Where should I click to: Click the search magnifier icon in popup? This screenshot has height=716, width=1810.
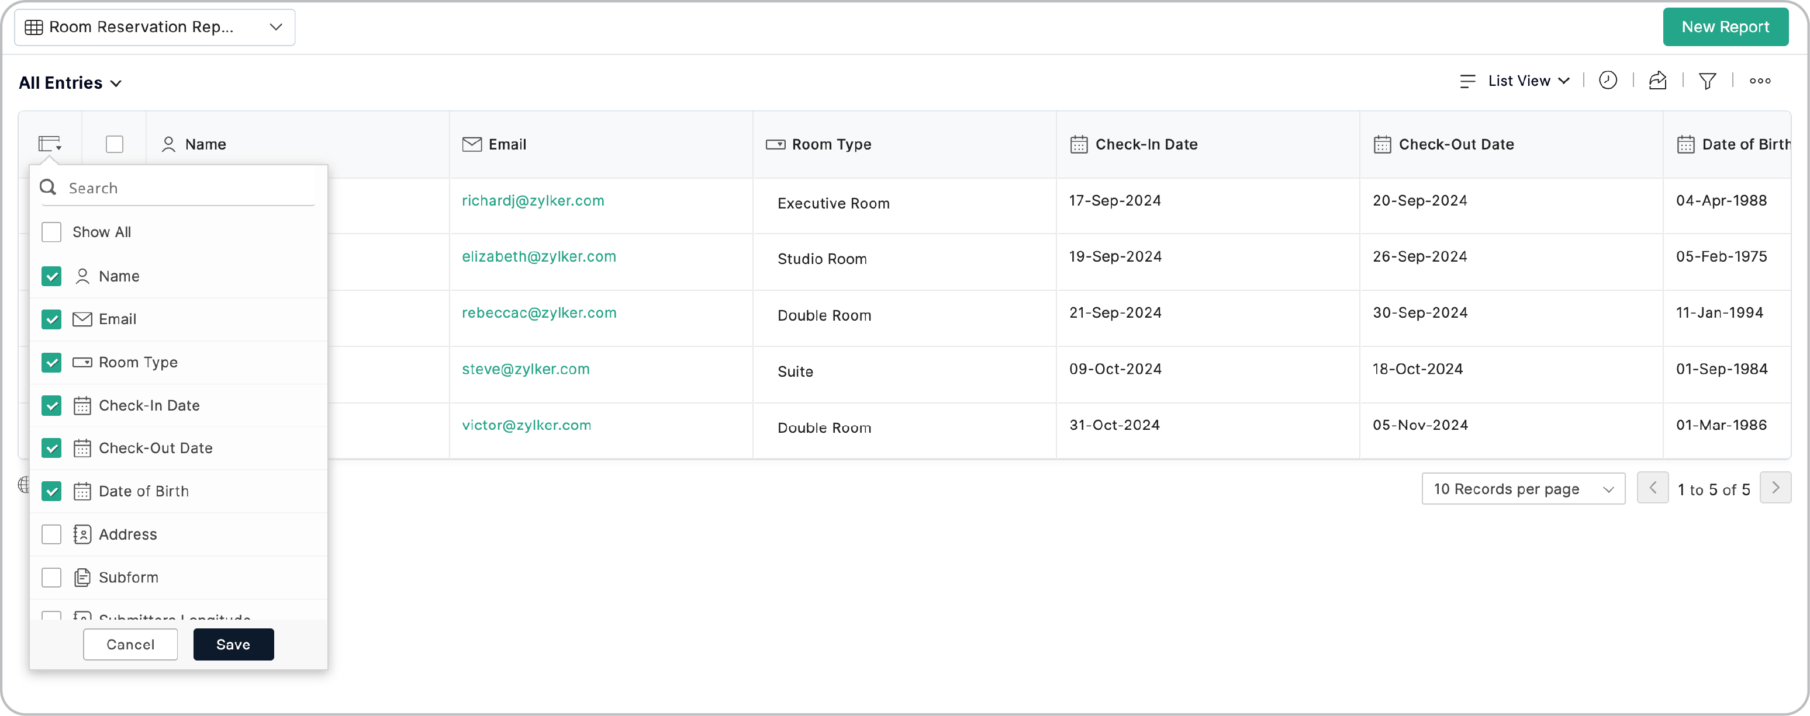[48, 187]
